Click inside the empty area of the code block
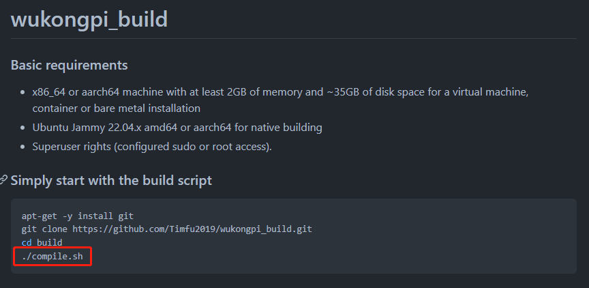Image resolution: width=589 pixels, height=288 pixels. click(413, 248)
